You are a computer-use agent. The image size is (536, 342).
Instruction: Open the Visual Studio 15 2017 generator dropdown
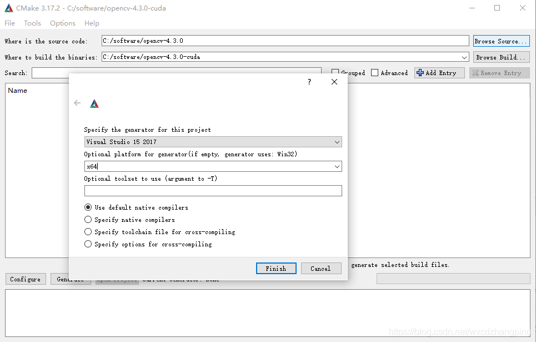[x=213, y=142]
